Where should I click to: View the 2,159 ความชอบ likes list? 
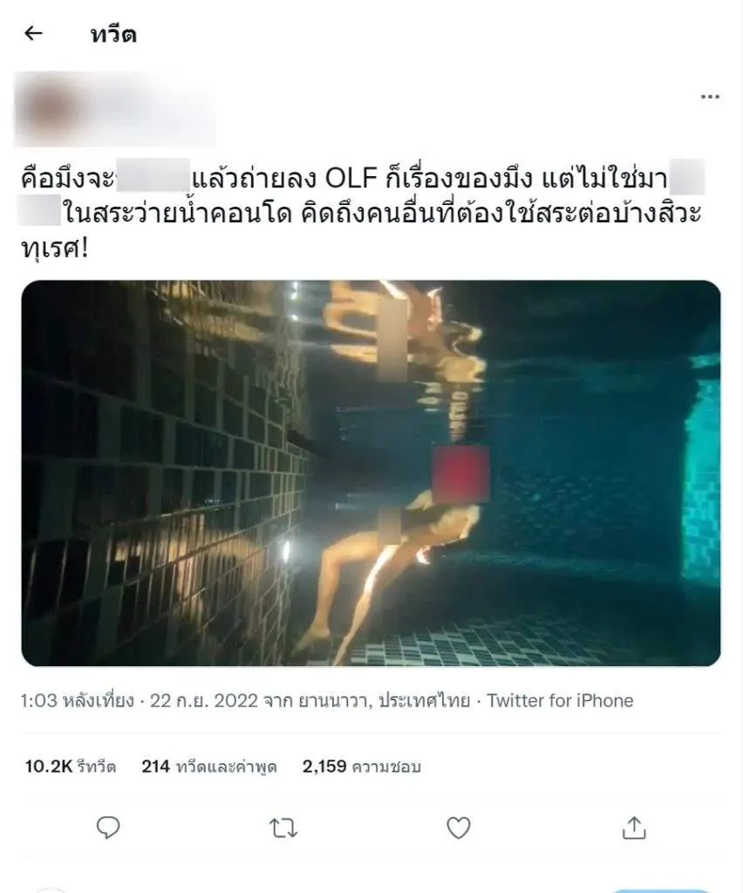tap(362, 767)
